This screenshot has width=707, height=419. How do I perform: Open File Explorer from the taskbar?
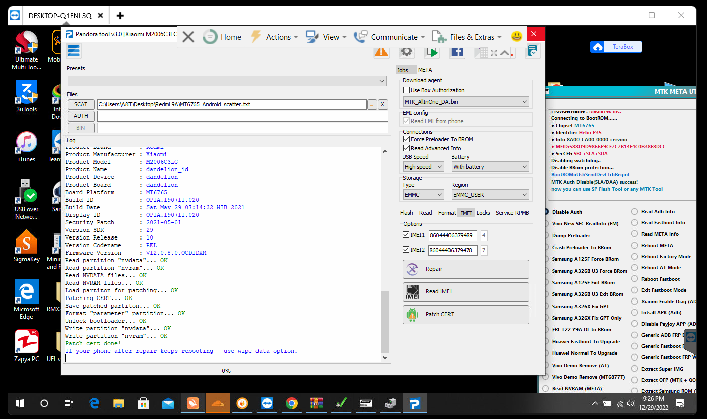(x=119, y=403)
